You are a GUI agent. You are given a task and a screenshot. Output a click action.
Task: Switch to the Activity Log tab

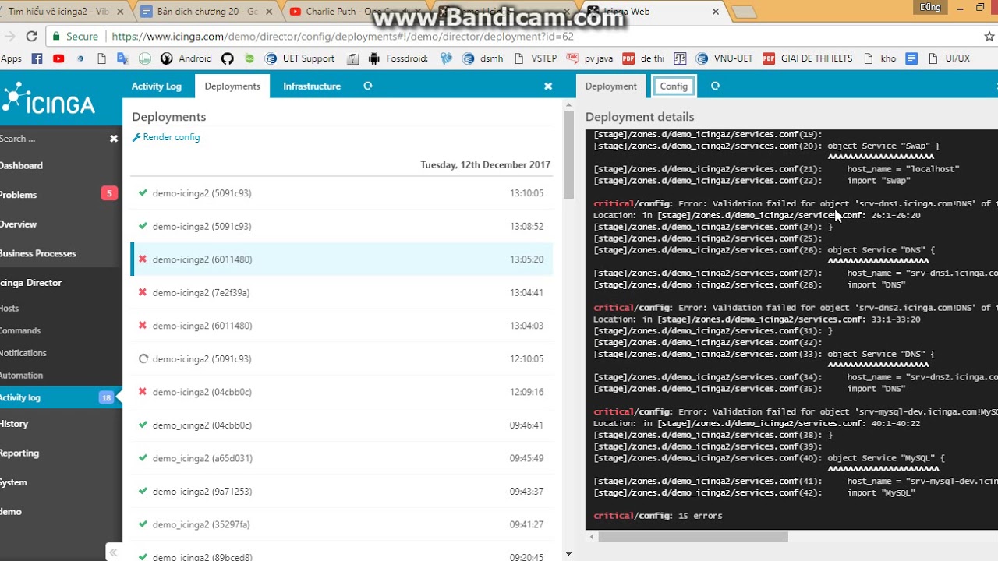(156, 86)
